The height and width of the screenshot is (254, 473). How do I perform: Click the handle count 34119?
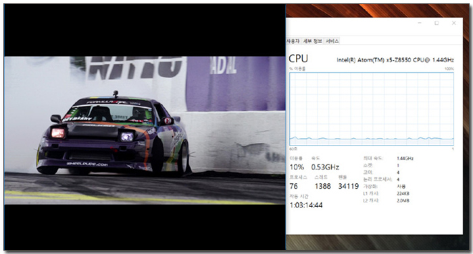pos(349,186)
